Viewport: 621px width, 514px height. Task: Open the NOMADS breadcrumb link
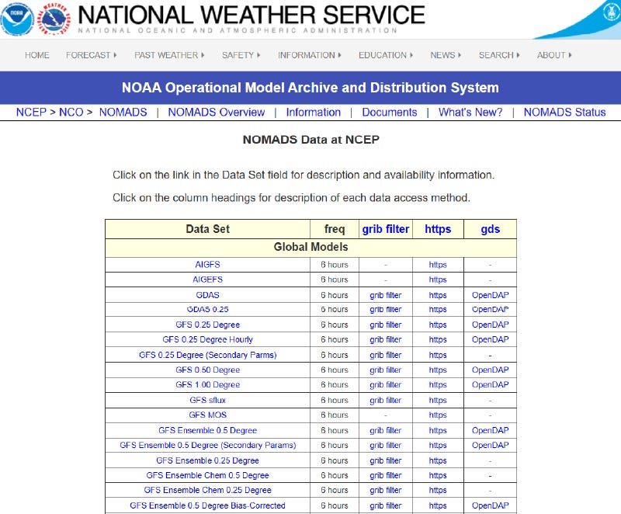[123, 112]
